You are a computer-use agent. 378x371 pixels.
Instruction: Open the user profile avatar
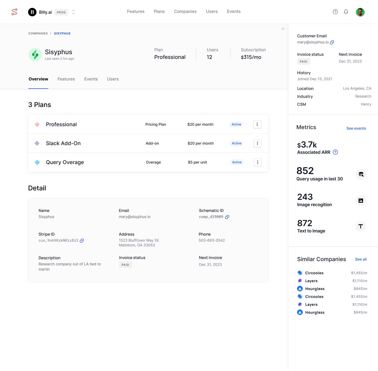point(360,12)
